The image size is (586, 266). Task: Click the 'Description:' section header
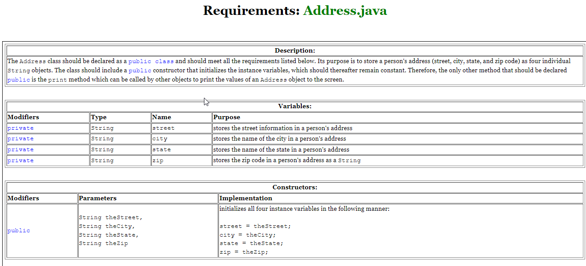[x=294, y=50]
